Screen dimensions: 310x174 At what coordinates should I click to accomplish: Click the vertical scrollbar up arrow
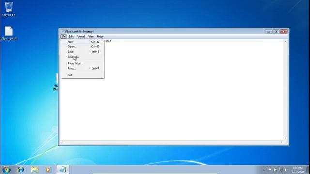pos(285,42)
